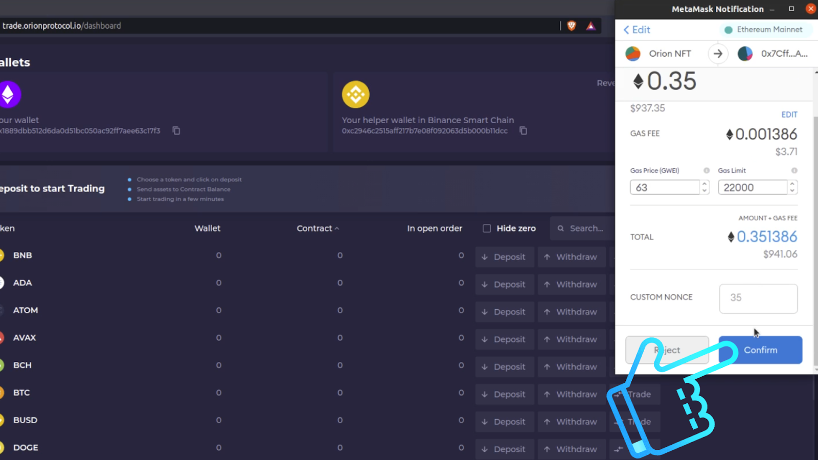818x460 pixels.
Task: Show the Gas Limit info tooltip icon
Action: click(794, 171)
